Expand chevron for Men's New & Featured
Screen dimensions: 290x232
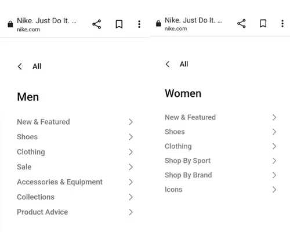click(x=131, y=122)
